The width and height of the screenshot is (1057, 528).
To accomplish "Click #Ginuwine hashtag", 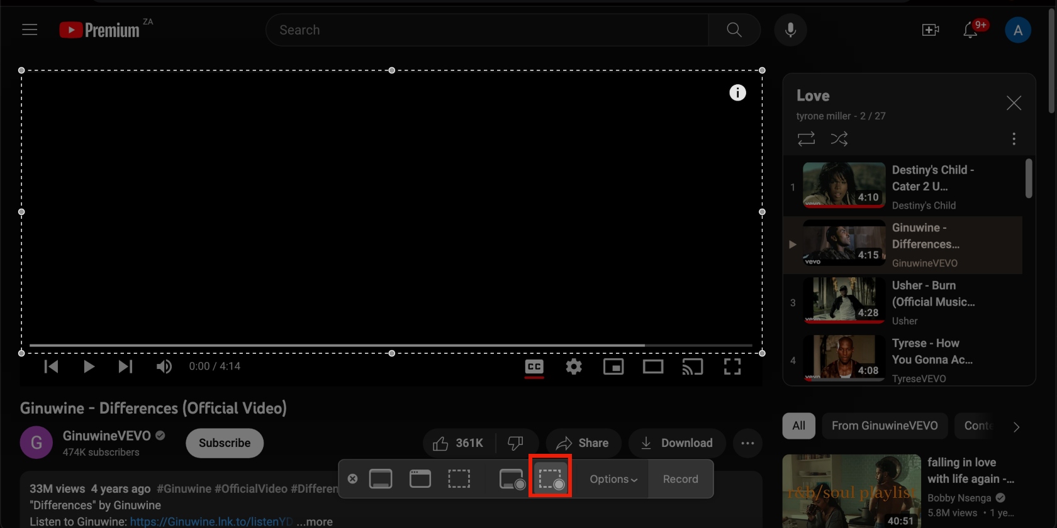I will (184, 488).
